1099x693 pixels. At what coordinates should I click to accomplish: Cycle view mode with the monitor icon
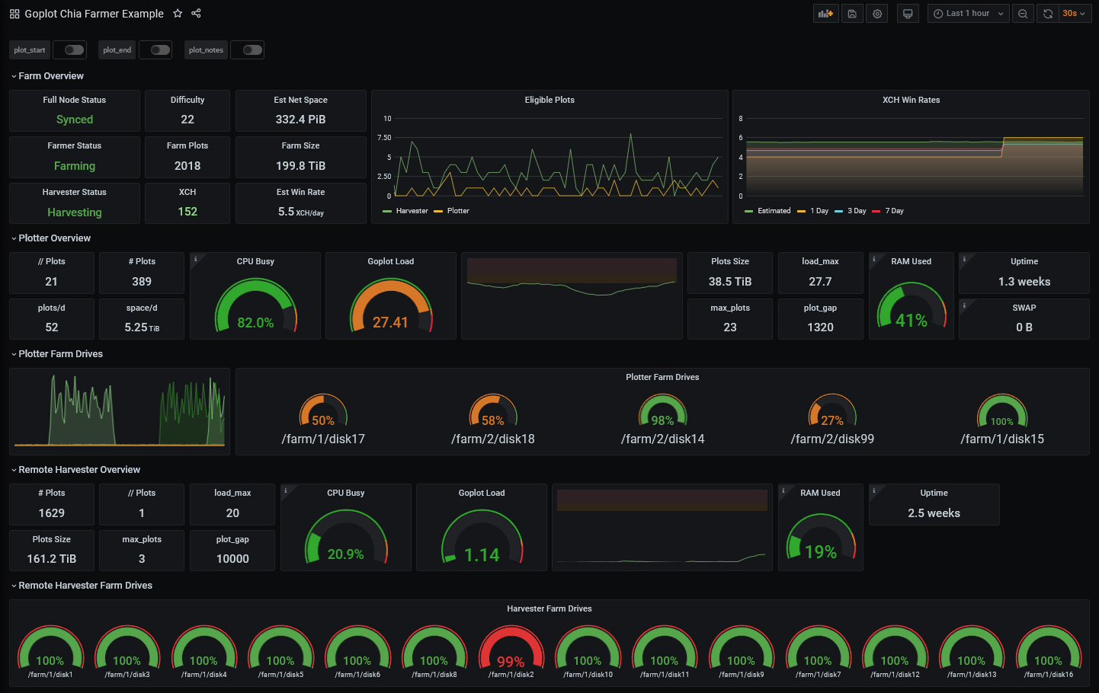coord(907,14)
